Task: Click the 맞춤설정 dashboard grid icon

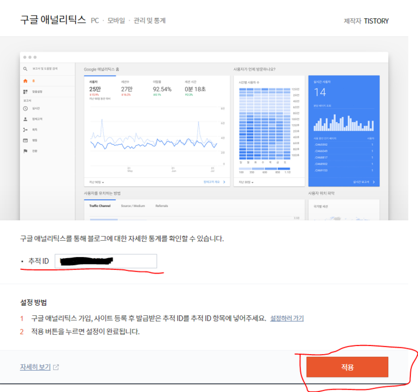Action: click(25, 92)
